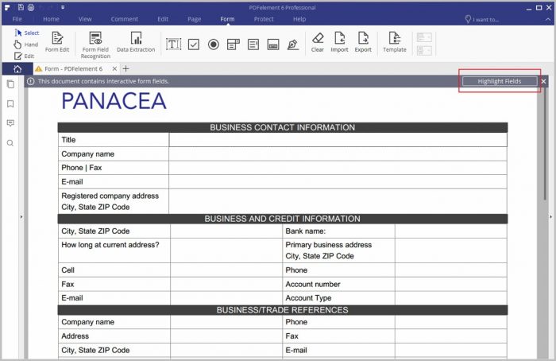Switch to the Protect ribbon tab
The height and width of the screenshot is (361, 556).
(264, 19)
